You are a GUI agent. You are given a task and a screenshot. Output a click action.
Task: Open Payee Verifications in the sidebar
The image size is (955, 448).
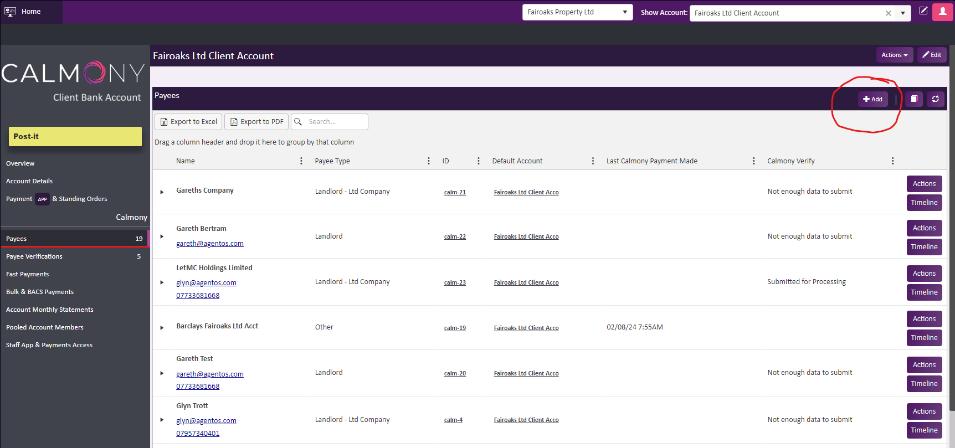coord(34,256)
